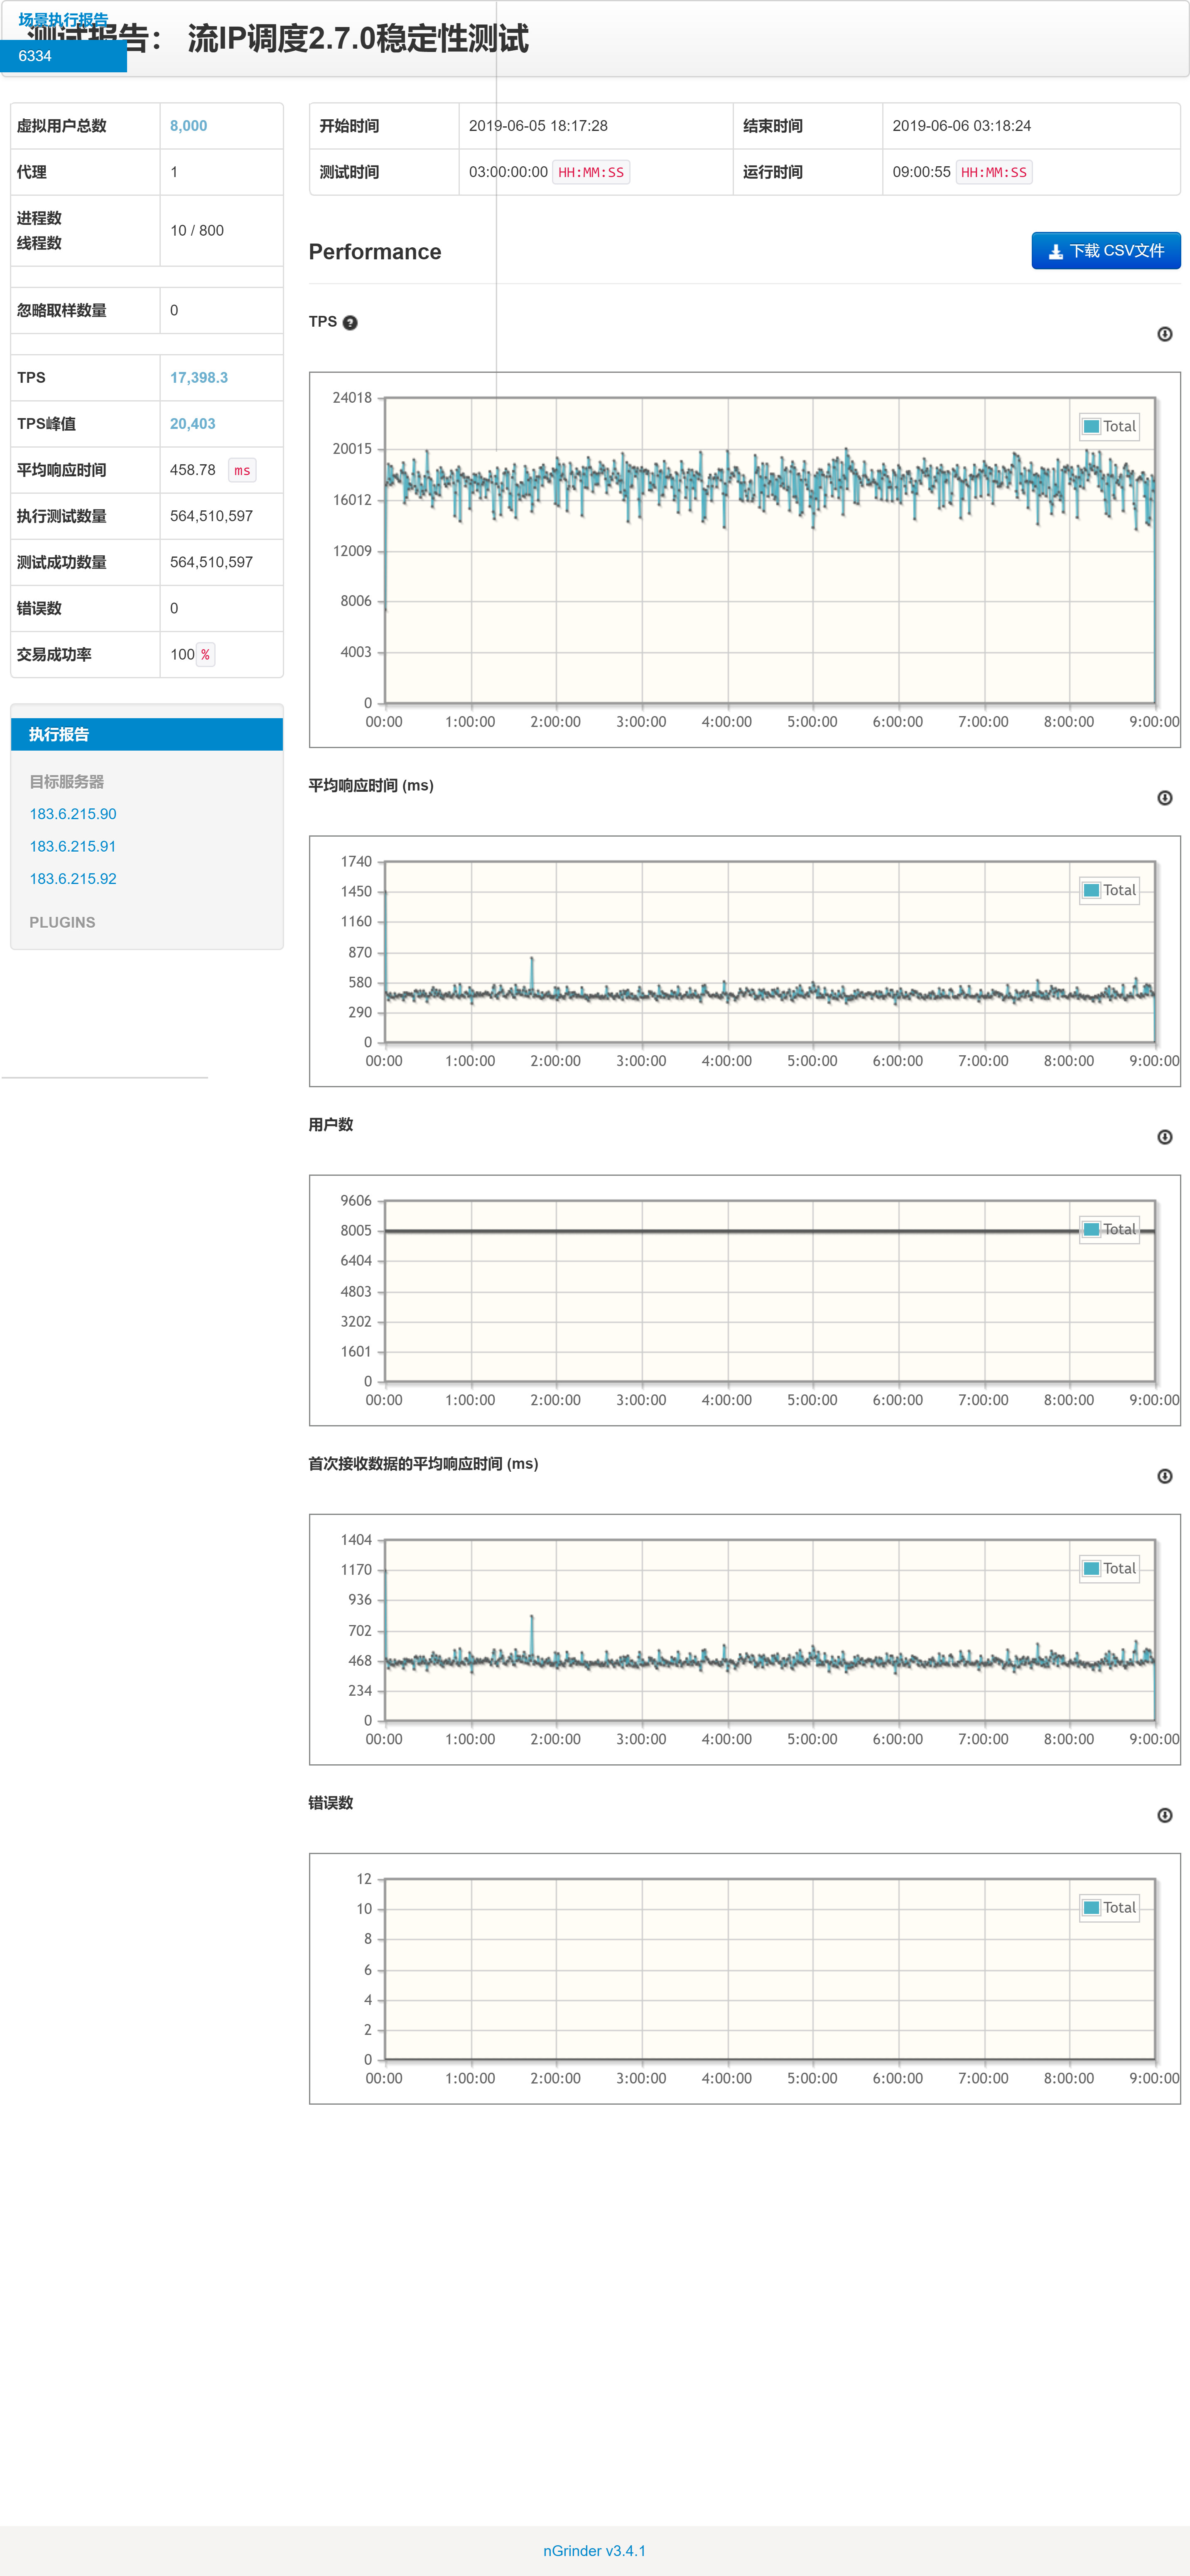Select target server 183.6.215.92
Screen dimensions: 1190x2576
[x=73, y=878]
